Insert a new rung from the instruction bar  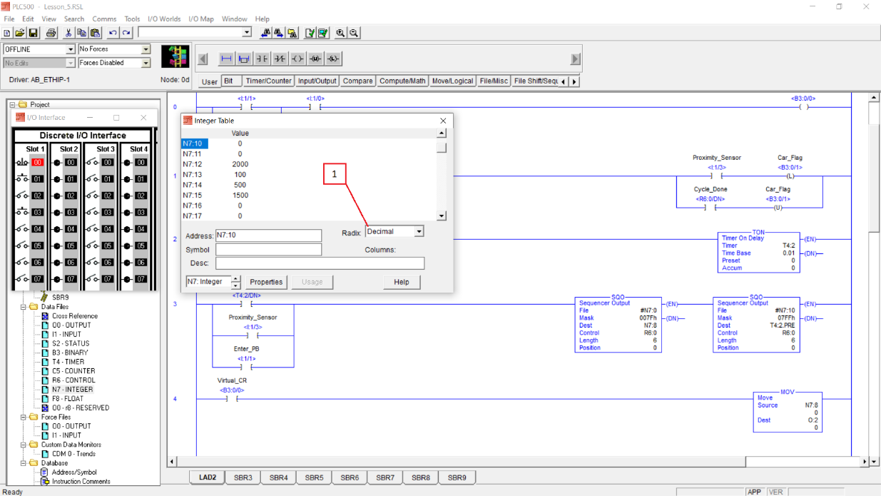pos(226,59)
